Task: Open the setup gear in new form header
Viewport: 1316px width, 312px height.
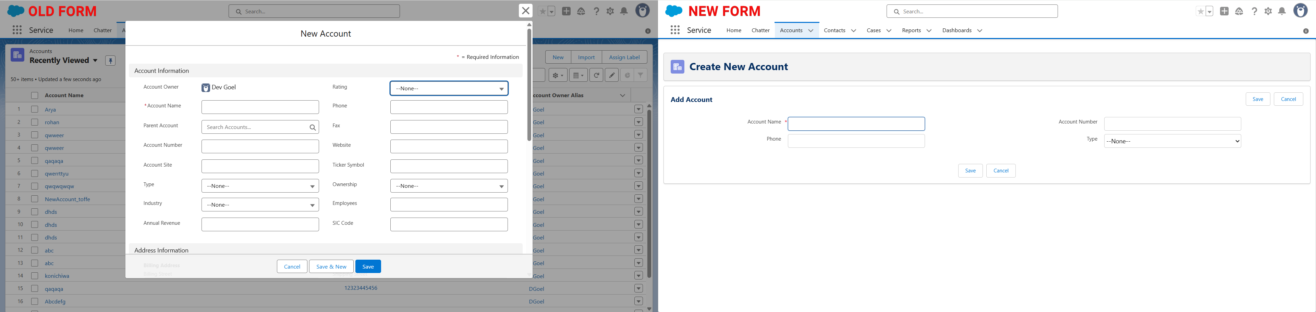Action: [x=1268, y=11]
